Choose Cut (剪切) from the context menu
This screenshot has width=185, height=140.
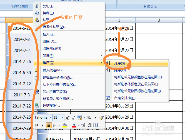[x=69, y=6]
